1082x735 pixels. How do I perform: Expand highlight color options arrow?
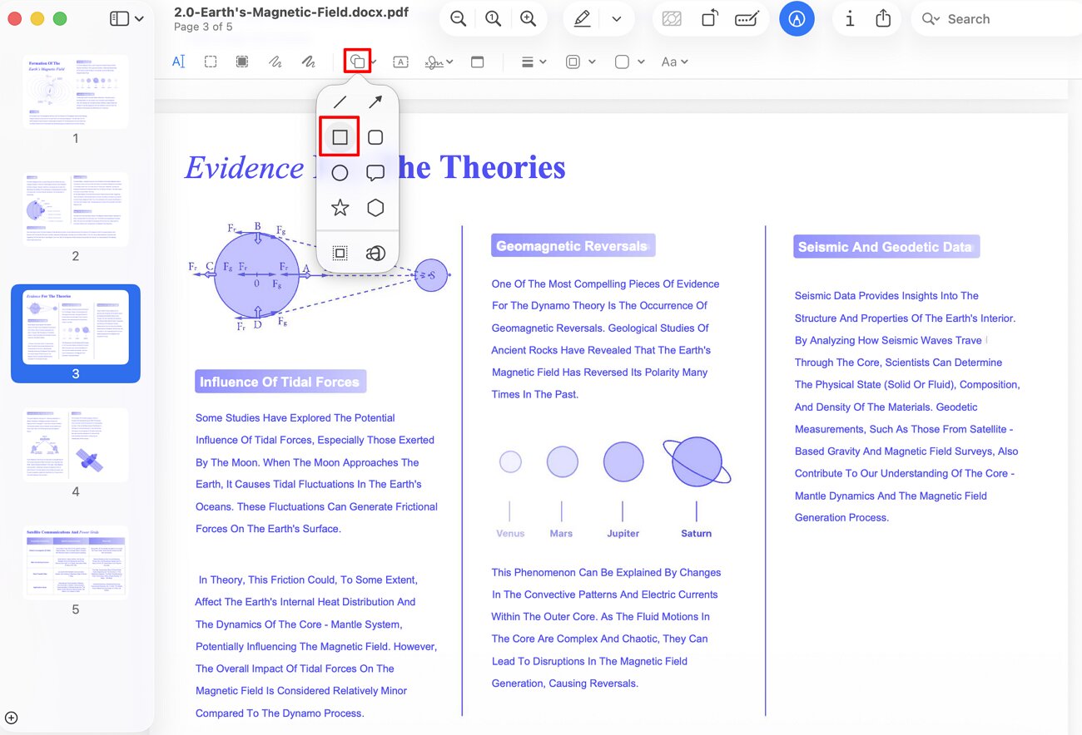[x=617, y=19]
